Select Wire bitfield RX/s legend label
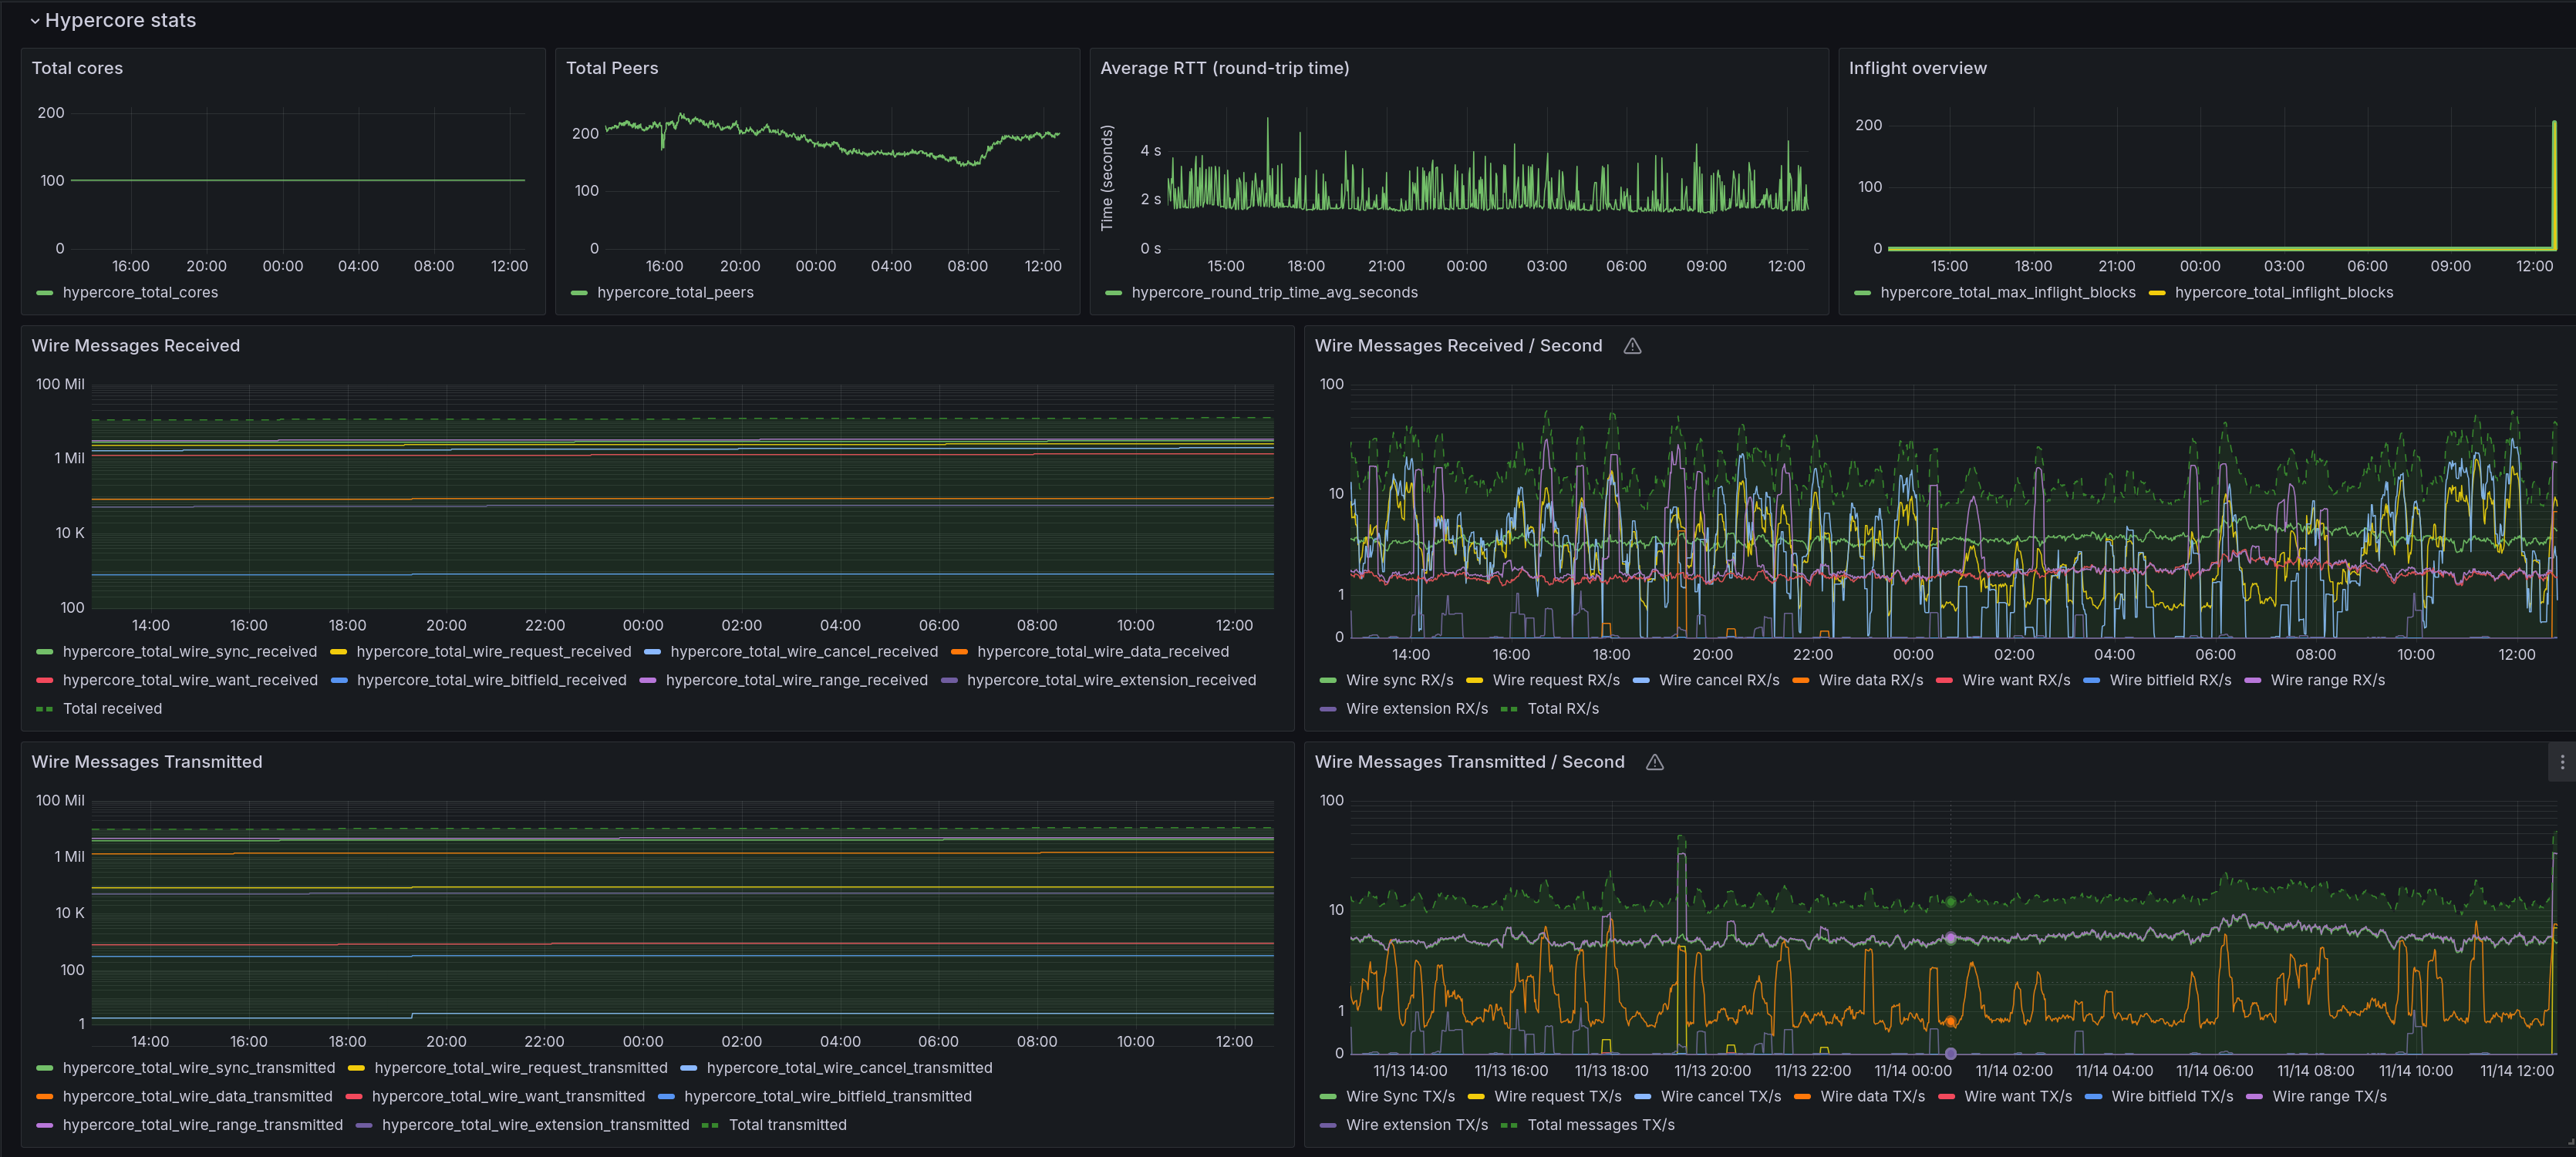This screenshot has height=1157, width=2576. click(2170, 681)
